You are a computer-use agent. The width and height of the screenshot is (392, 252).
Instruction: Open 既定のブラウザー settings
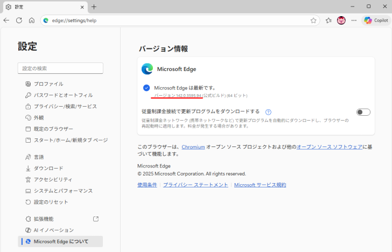tap(50, 129)
